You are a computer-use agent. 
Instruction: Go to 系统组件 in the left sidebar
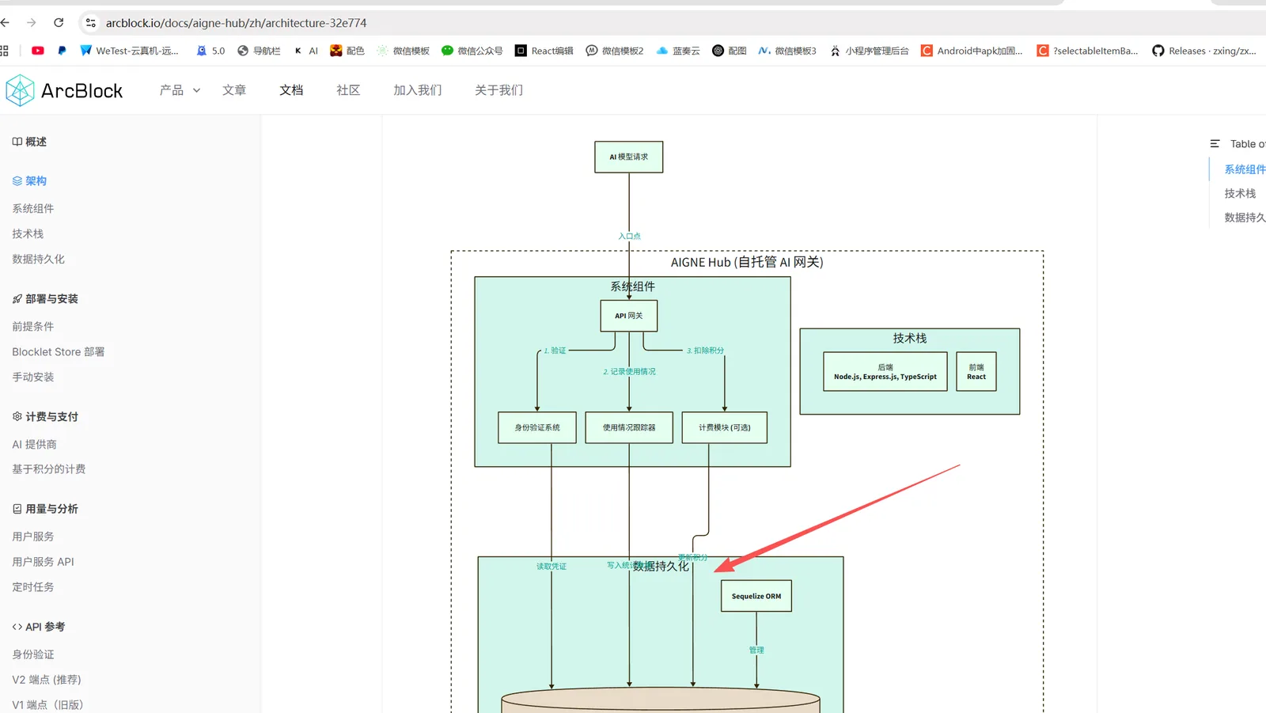33,208
